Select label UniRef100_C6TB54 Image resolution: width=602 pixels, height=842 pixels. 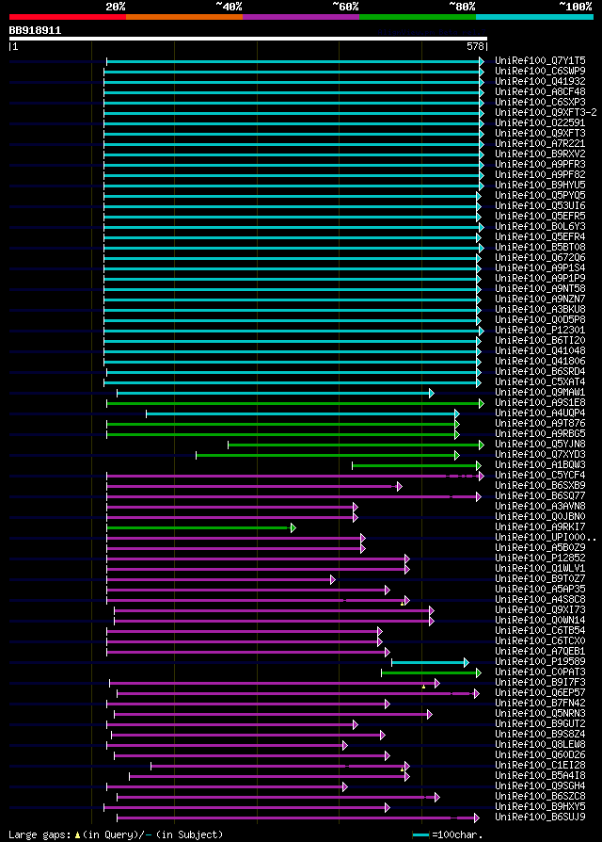[540, 631]
